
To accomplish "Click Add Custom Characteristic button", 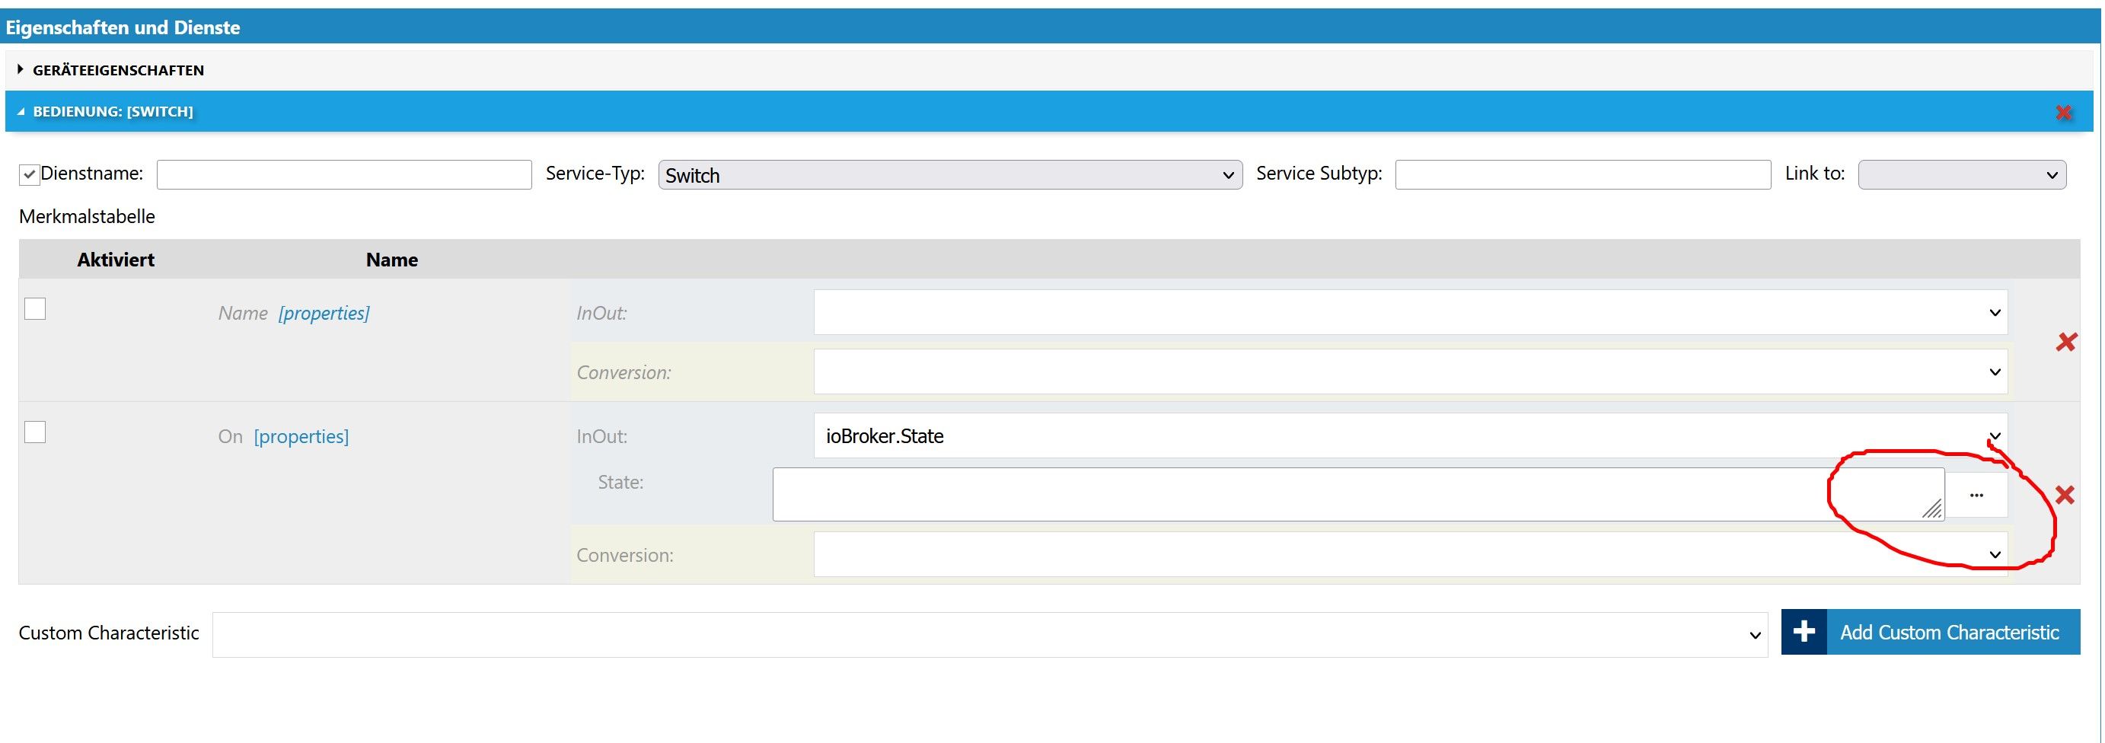I will (x=1949, y=632).
